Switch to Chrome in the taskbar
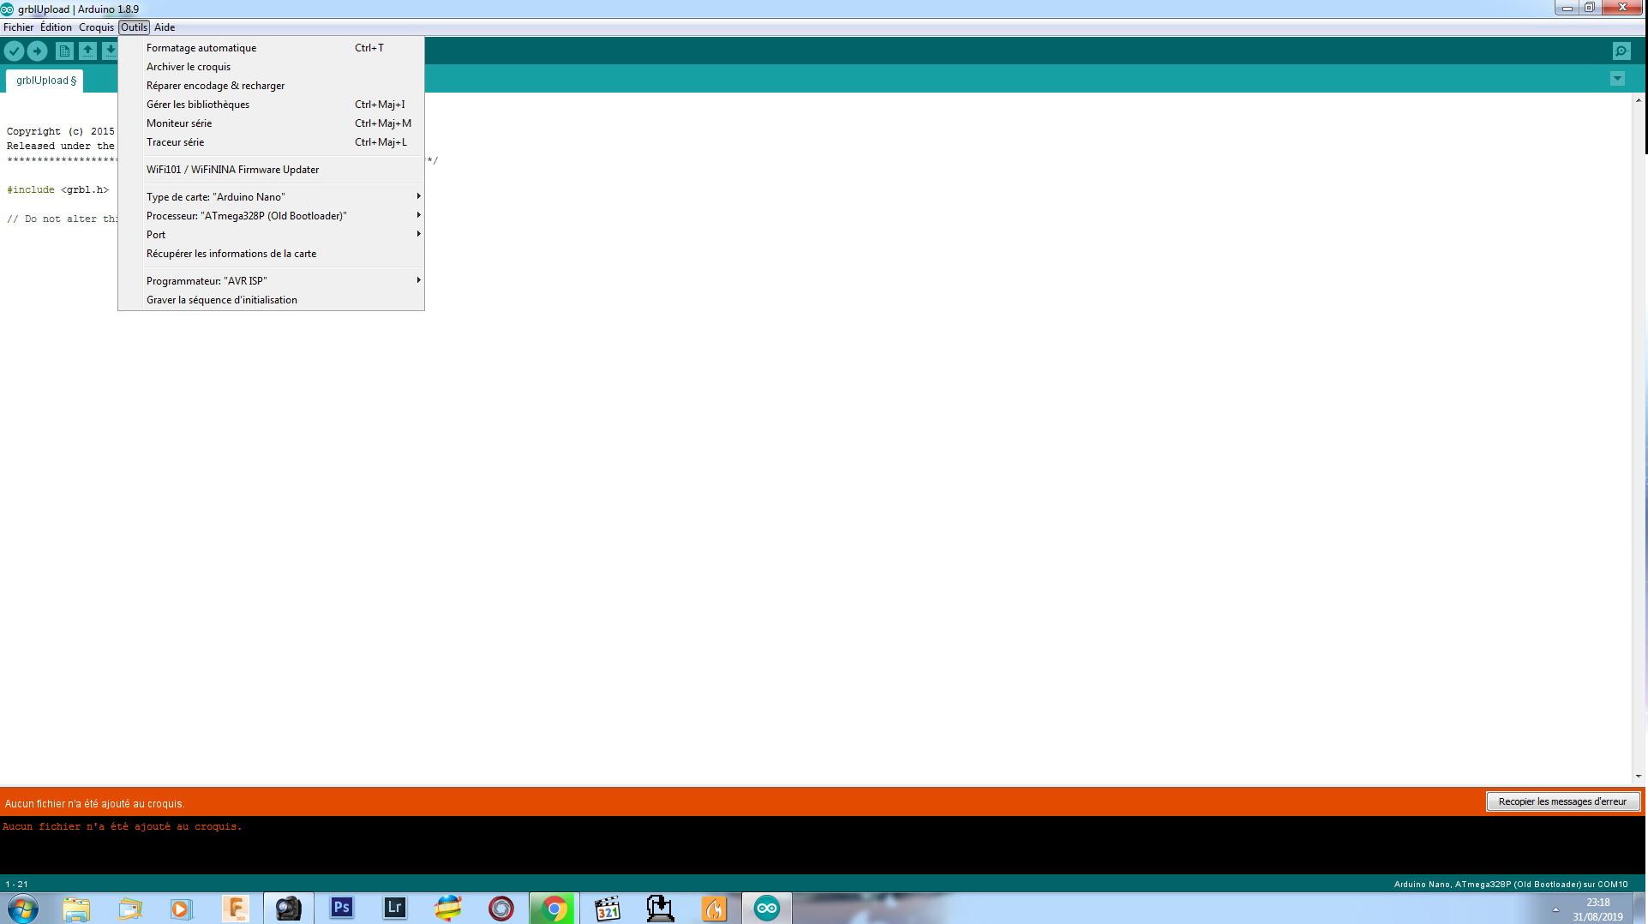This screenshot has width=1648, height=924. tap(554, 909)
